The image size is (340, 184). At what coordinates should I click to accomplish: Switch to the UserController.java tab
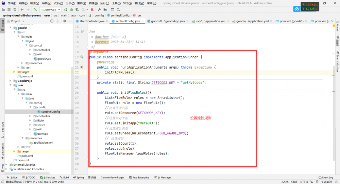[92, 21]
